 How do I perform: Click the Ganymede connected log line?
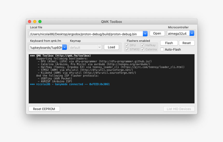(70, 84)
